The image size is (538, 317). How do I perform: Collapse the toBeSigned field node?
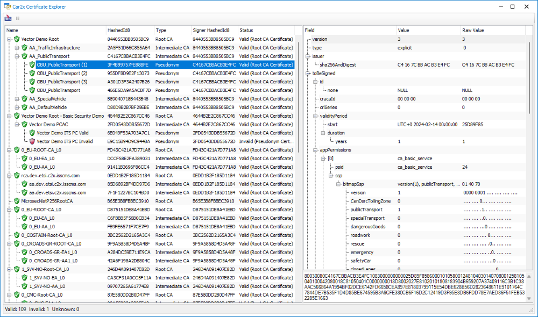[308, 73]
